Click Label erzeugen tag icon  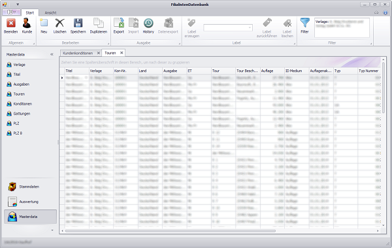point(191,23)
